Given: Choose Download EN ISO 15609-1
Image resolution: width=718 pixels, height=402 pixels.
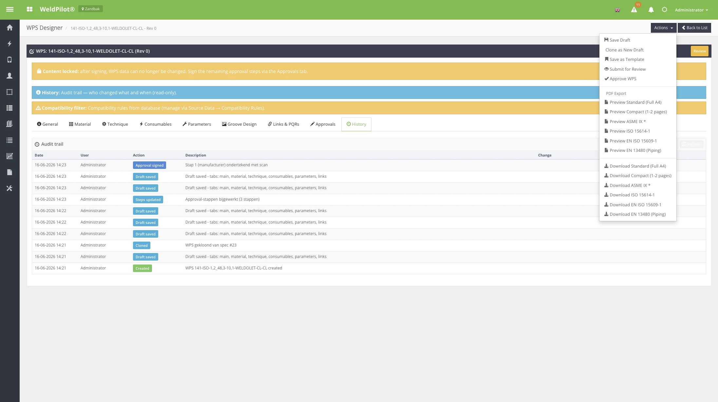Looking at the screenshot, I should 638,205.
